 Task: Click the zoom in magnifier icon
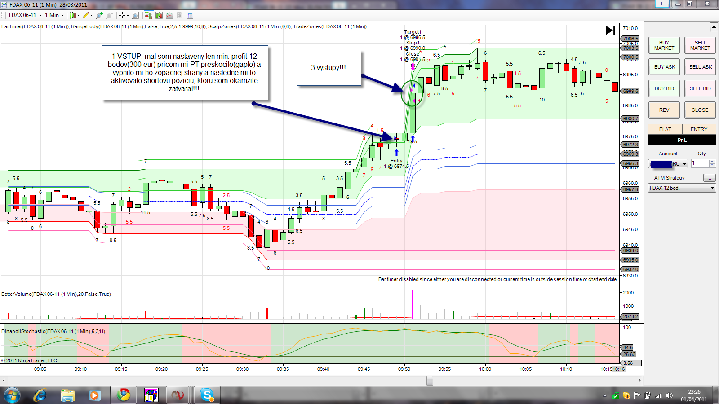coord(99,15)
